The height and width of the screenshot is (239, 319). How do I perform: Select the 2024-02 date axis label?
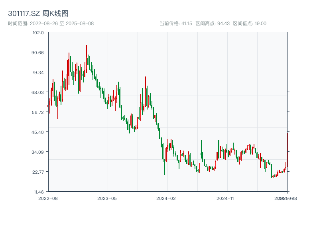click(166, 198)
